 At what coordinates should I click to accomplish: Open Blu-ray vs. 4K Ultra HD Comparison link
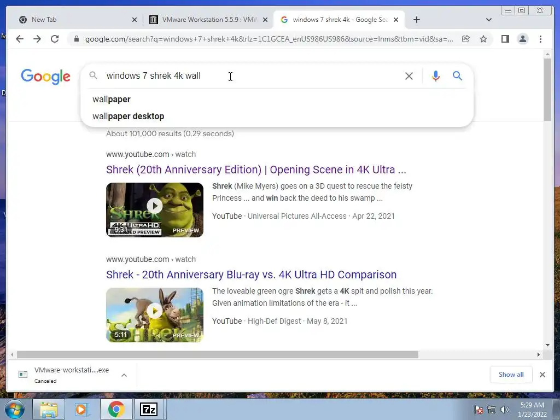pyautogui.click(x=252, y=275)
